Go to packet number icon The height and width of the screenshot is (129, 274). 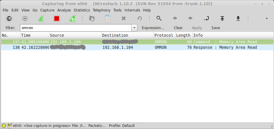(x=206, y=18)
